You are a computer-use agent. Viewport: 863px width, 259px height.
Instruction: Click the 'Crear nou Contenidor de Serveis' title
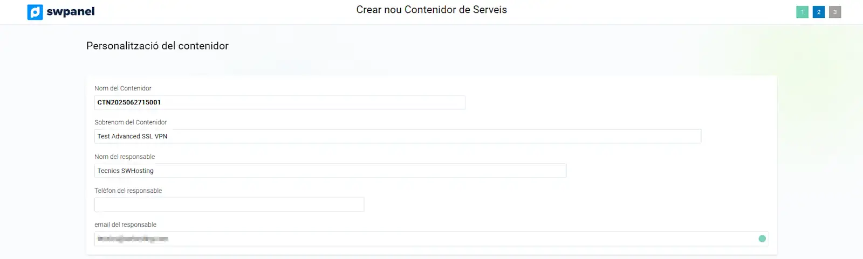point(432,10)
